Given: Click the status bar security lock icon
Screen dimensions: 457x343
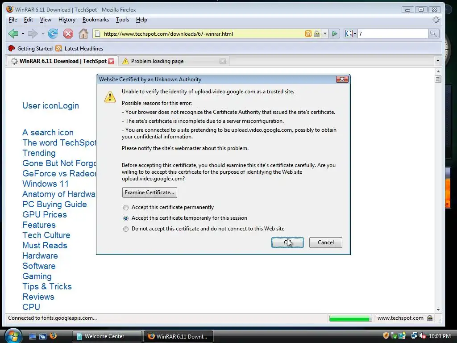Looking at the screenshot, I should pyautogui.click(x=430, y=318).
